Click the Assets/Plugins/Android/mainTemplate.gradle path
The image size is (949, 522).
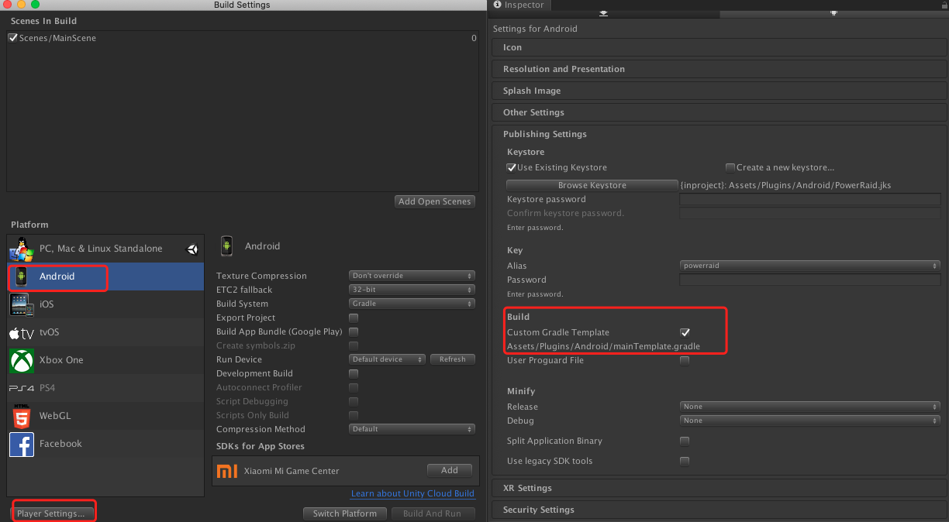pos(603,346)
